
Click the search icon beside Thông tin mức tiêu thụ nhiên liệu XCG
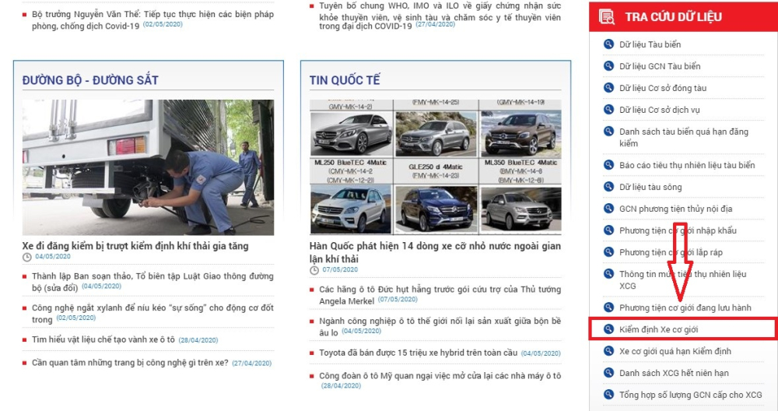pyautogui.click(x=608, y=273)
